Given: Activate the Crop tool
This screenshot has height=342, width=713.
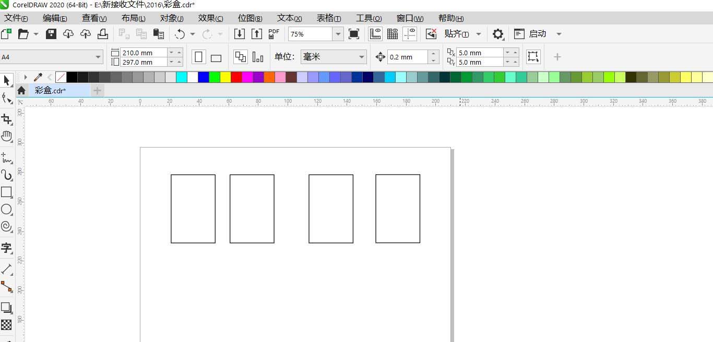Looking at the screenshot, I should click(x=6, y=119).
